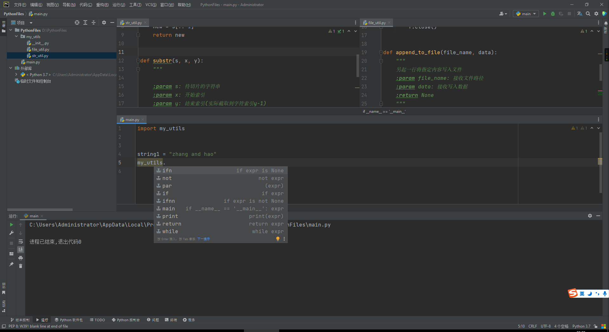Click 下一提示 link in completion popup
The height and width of the screenshot is (332, 609).
click(204, 239)
